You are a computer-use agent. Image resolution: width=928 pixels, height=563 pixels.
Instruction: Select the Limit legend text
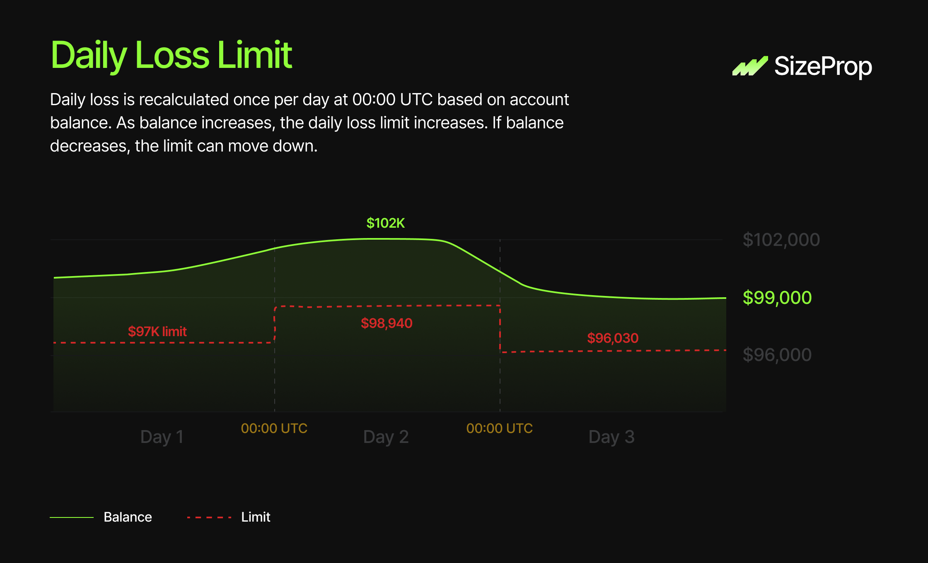(x=256, y=517)
